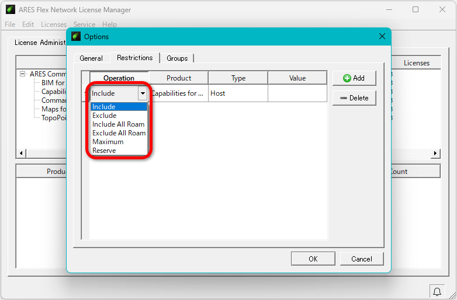Select the Host type cell
This screenshot has width=457, height=300.
pyautogui.click(x=238, y=93)
